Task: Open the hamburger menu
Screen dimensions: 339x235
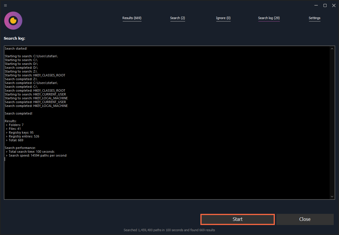Action: pyautogui.click(x=5, y=5)
